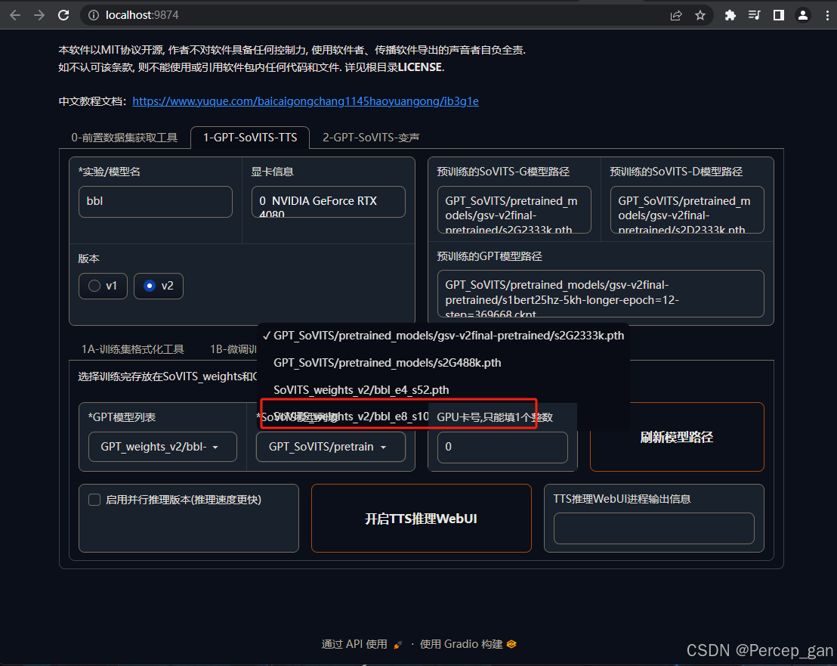Click the GPU info field NVIDIA GeForce RTX
The image size is (837, 666).
coord(329,201)
